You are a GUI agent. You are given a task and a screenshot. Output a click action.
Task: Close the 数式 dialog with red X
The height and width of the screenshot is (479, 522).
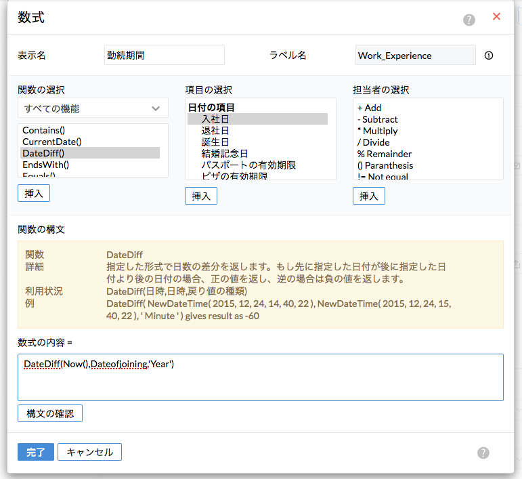tap(497, 17)
